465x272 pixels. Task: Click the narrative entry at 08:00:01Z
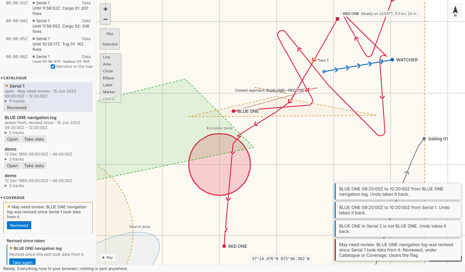(48, 8)
